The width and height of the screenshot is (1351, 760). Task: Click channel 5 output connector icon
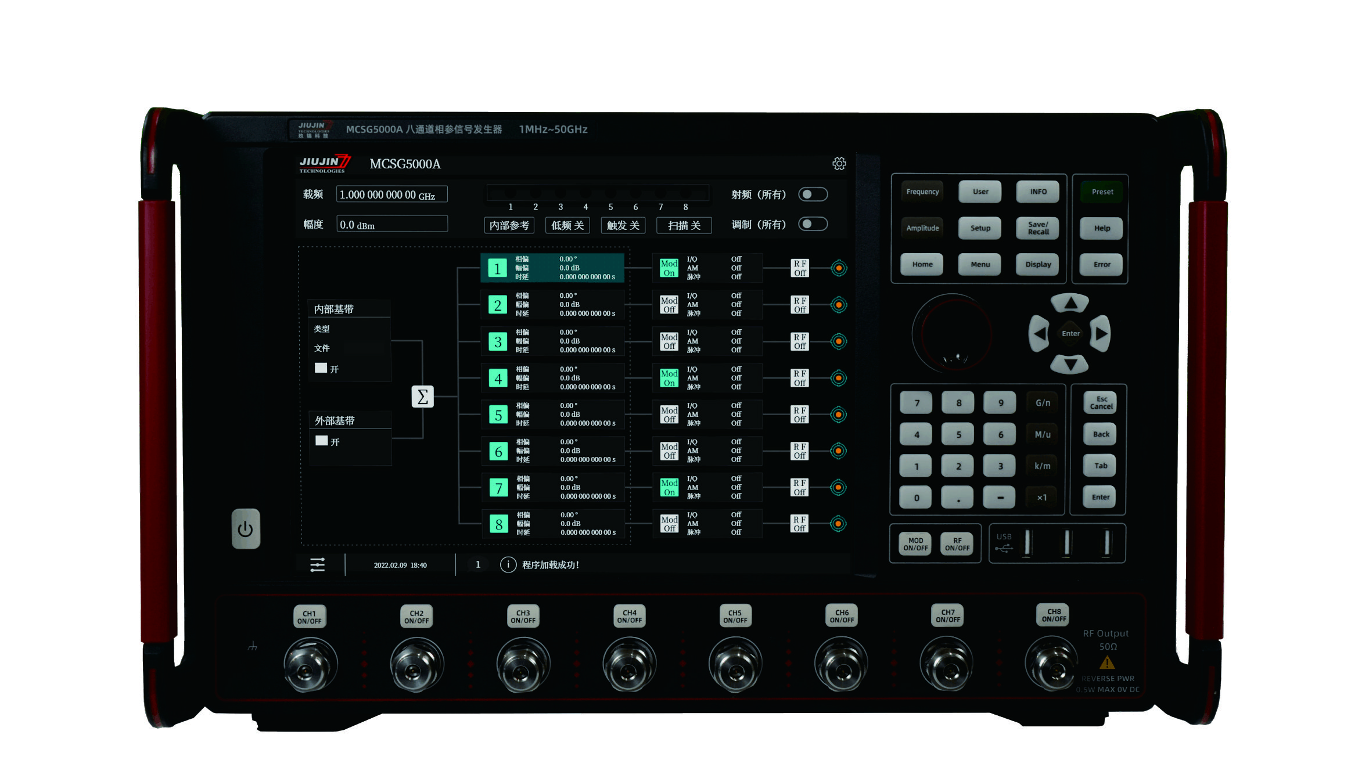(x=838, y=415)
